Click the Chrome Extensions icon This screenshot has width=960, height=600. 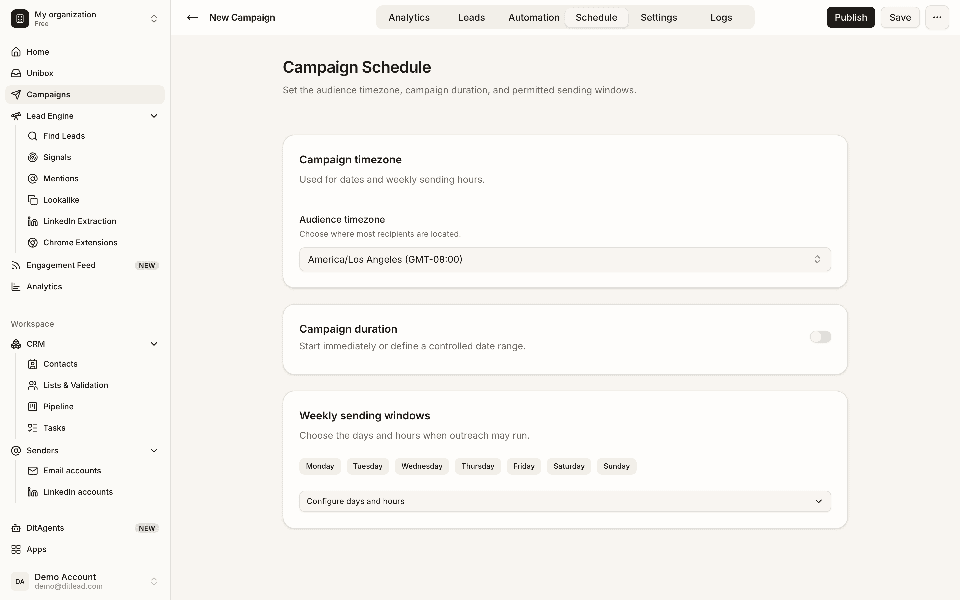click(x=33, y=242)
